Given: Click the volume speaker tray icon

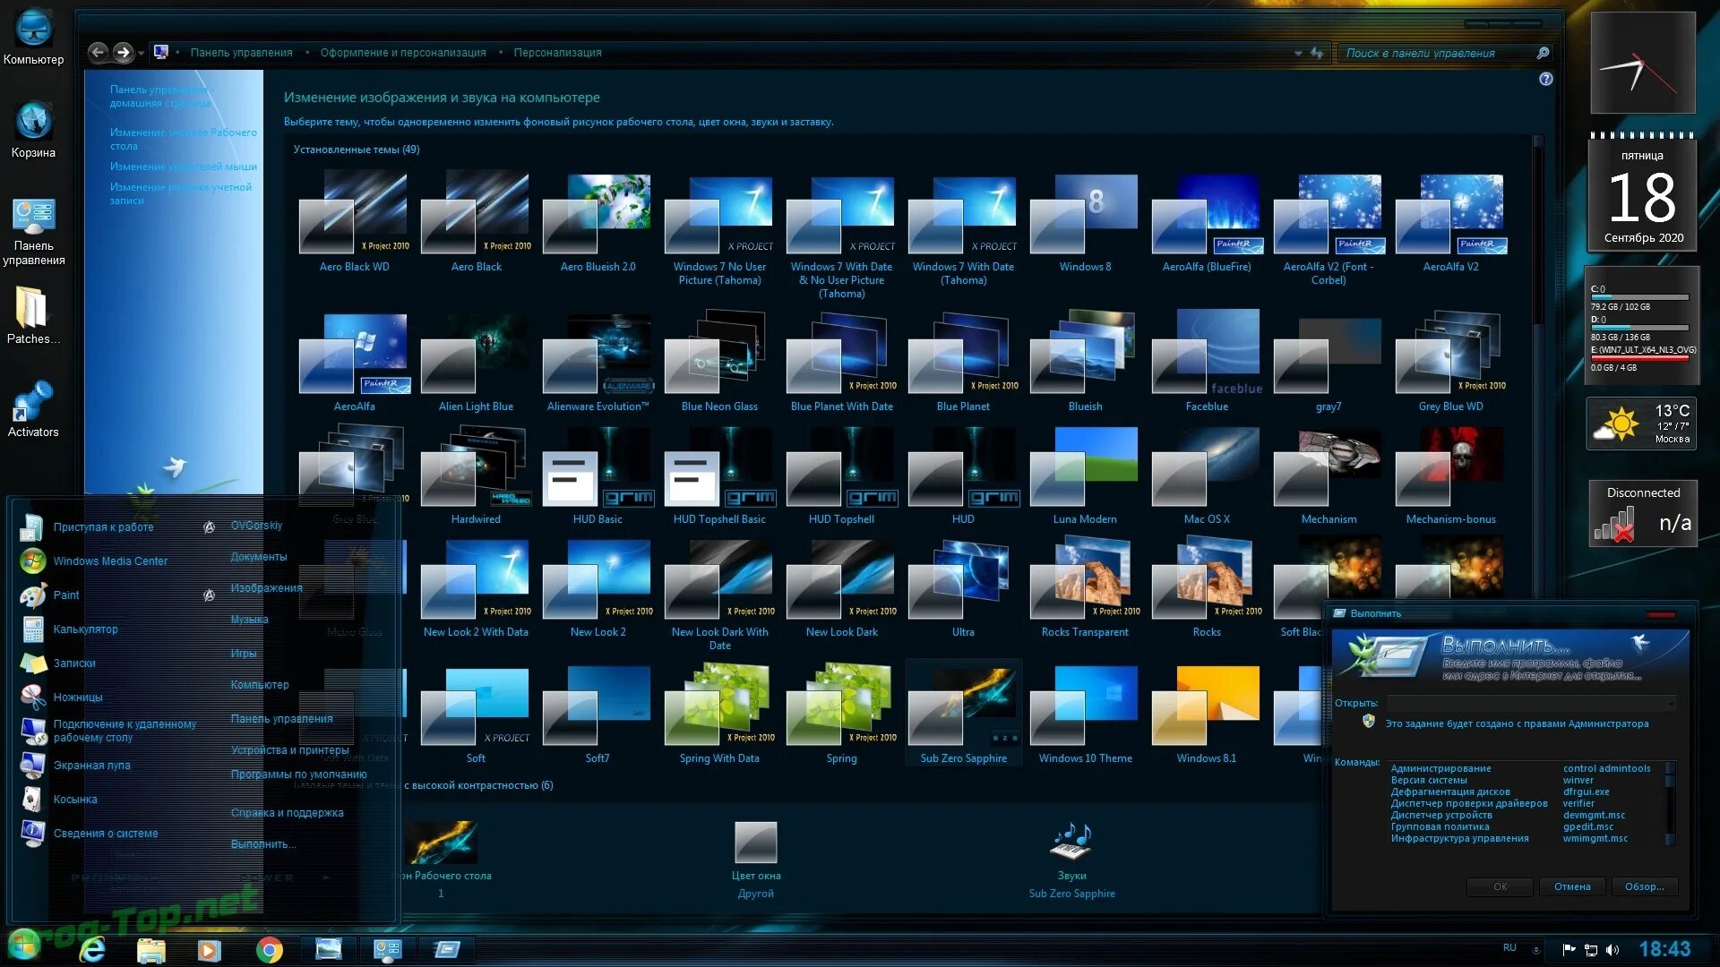Looking at the screenshot, I should tap(1612, 950).
